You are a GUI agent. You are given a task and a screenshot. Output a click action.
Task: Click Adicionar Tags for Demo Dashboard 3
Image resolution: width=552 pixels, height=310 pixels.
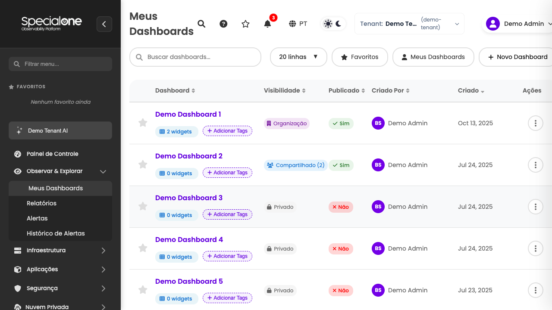point(227,214)
